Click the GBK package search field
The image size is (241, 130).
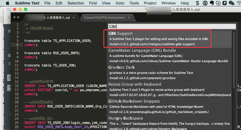[x=172, y=27]
